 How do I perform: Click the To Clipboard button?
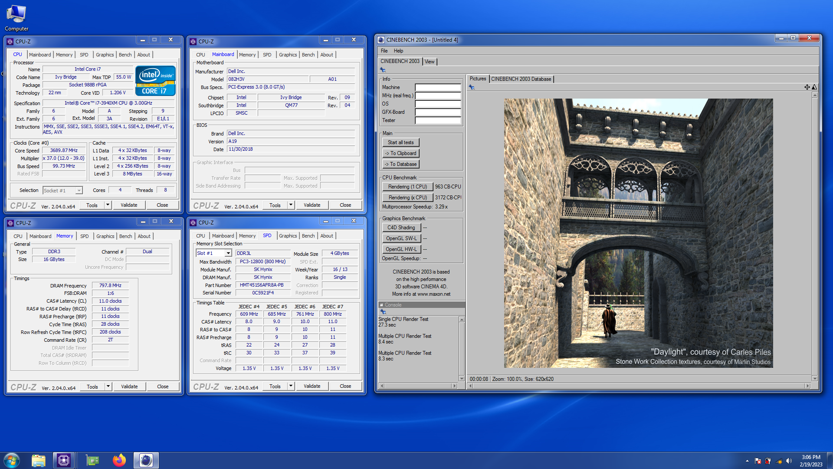[400, 153]
